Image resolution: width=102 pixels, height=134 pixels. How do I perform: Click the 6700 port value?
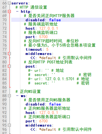[x=43, y=121]
